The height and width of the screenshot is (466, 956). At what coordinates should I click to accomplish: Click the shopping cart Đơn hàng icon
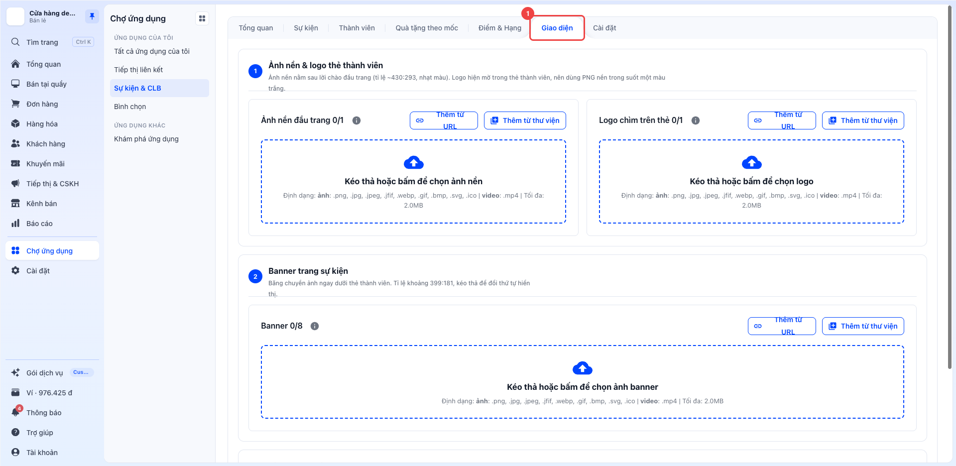pyautogui.click(x=16, y=104)
